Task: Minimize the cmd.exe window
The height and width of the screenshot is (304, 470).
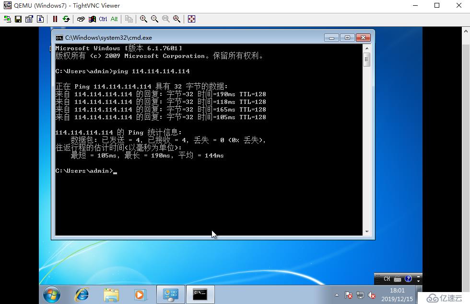Action: coord(331,38)
